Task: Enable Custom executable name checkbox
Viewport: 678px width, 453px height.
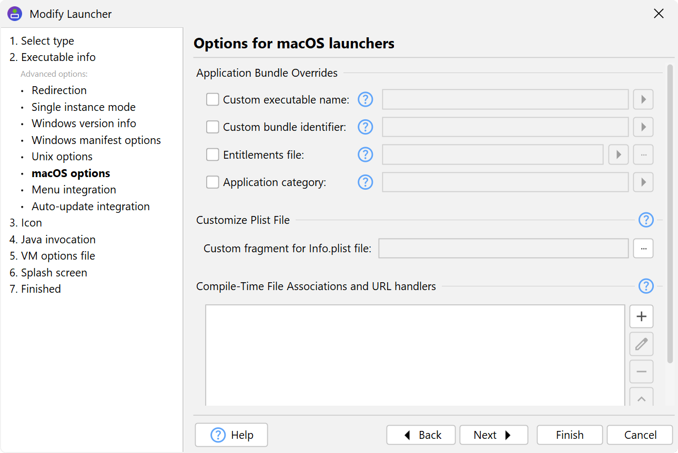Action: [212, 99]
